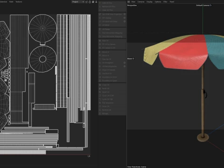Click Cycle UV CCW

pos(112,96)
